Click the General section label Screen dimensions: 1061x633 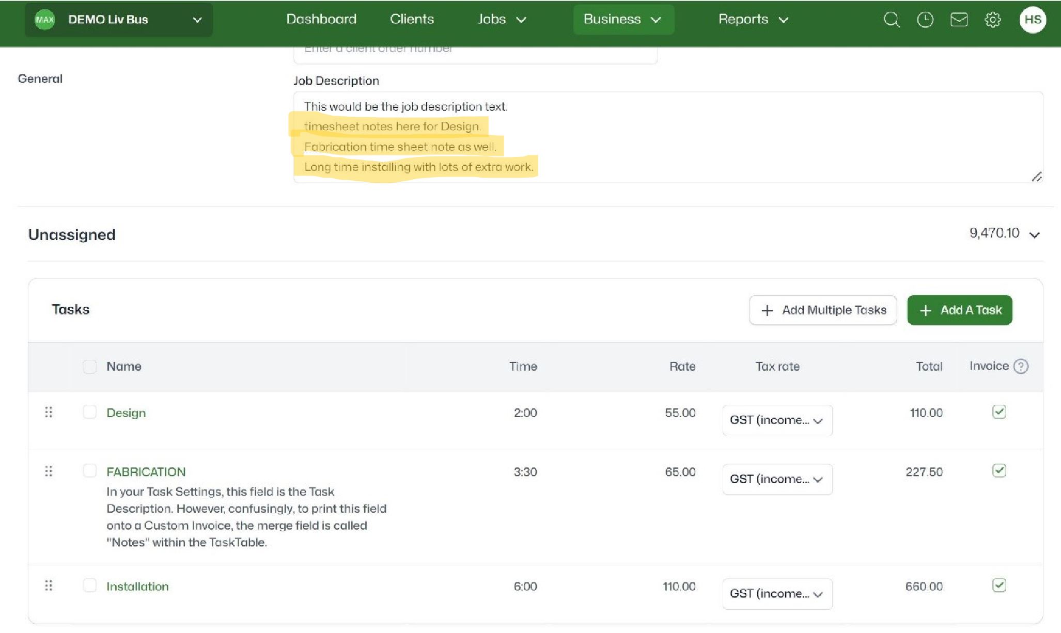click(x=40, y=79)
